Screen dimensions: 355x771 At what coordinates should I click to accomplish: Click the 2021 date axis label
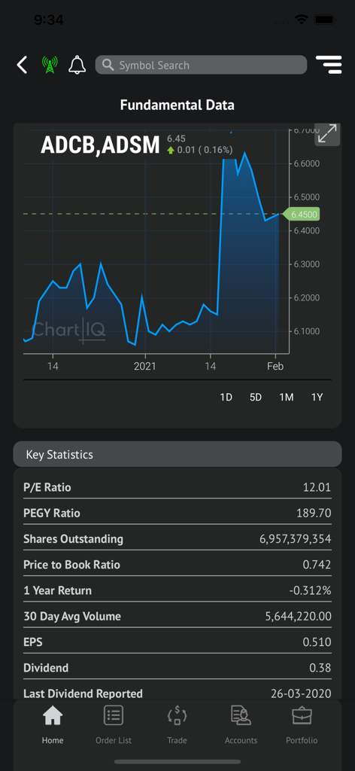[145, 367]
